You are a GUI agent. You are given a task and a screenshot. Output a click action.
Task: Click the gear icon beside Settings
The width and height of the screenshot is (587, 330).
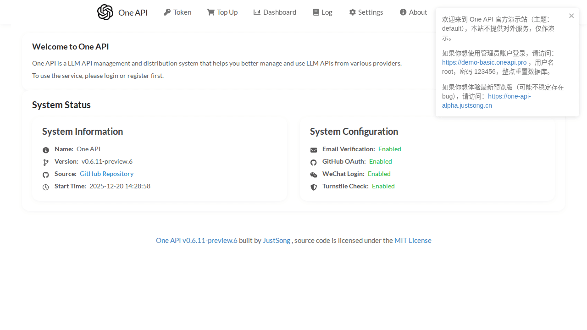[352, 12]
